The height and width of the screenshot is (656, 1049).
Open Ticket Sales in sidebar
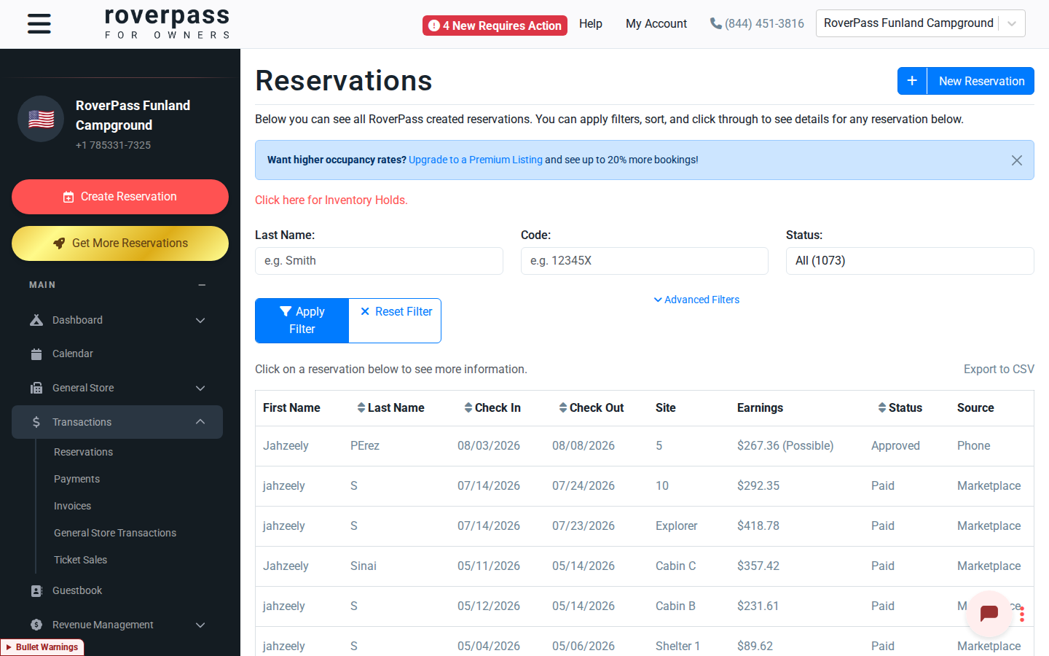point(80,560)
